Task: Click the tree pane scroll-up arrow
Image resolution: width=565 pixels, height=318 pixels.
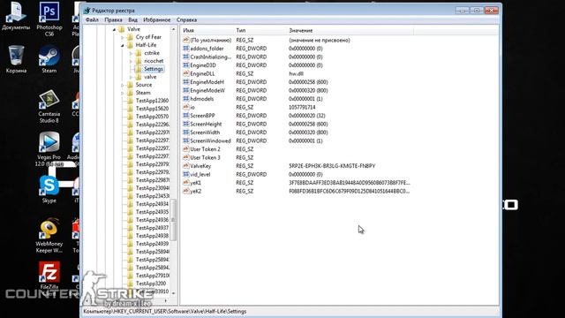Action: coord(173,29)
